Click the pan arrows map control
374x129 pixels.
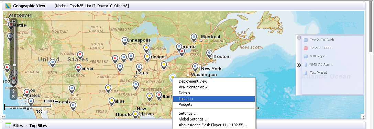click(13, 90)
